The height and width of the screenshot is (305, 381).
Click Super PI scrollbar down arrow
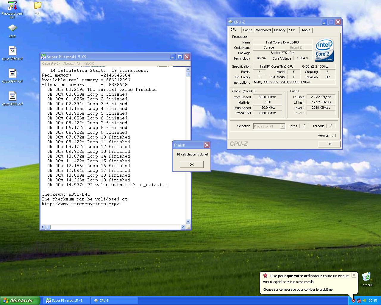pyautogui.click(x=188, y=222)
